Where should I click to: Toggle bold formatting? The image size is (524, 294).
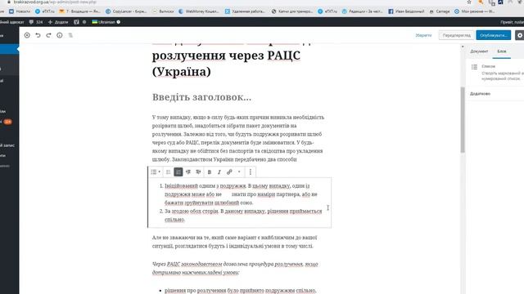[210, 172]
